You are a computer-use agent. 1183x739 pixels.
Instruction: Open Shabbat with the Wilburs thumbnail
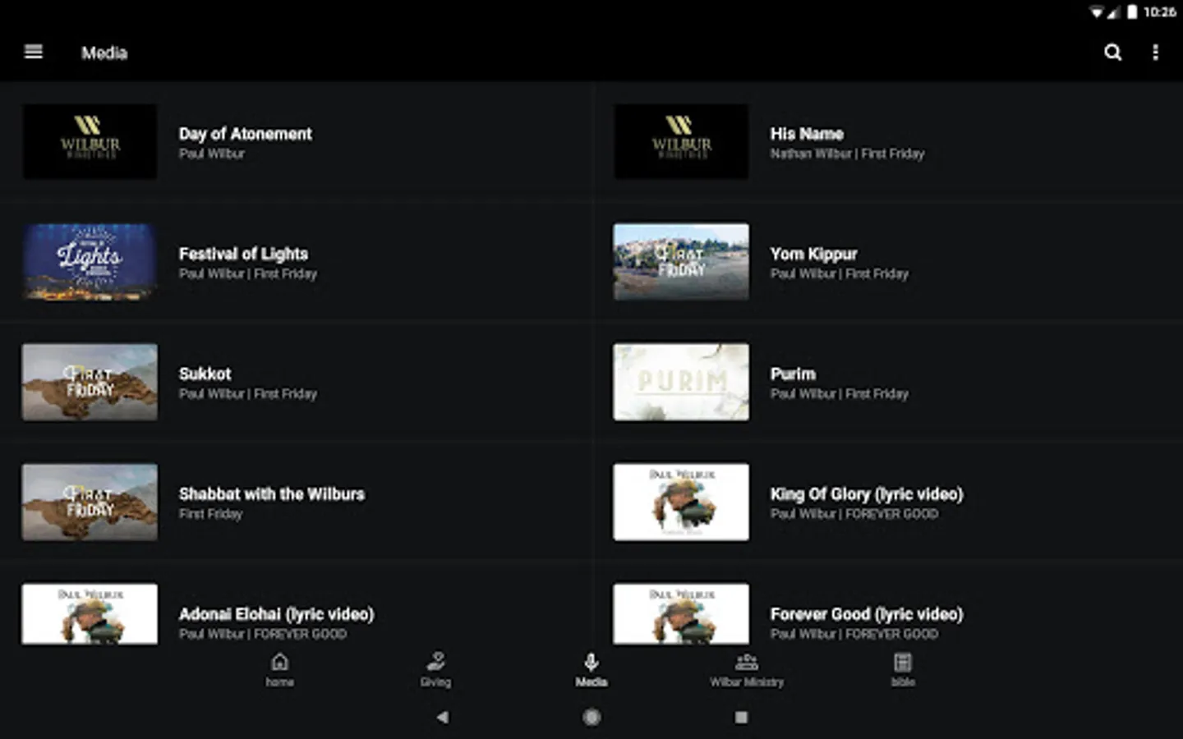point(90,502)
